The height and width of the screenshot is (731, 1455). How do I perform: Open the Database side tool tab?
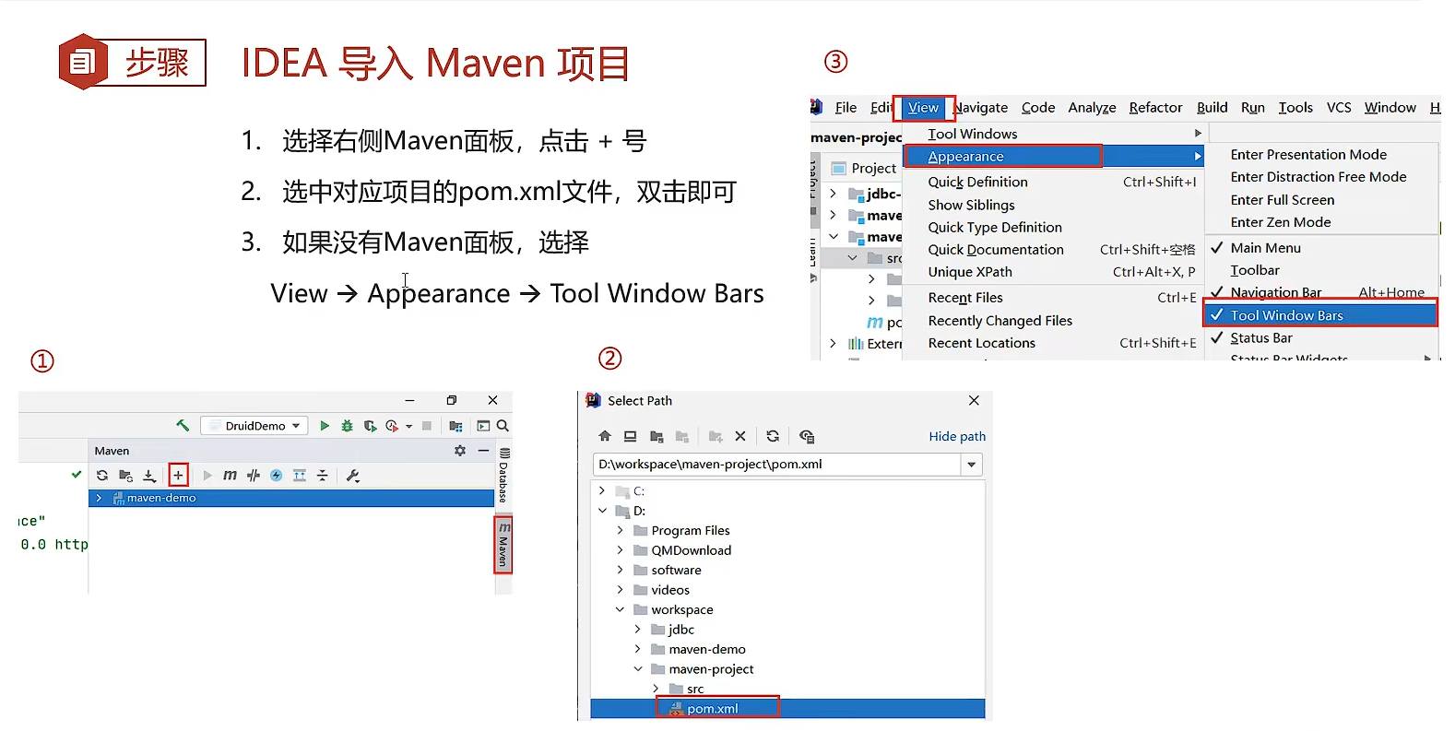click(503, 477)
